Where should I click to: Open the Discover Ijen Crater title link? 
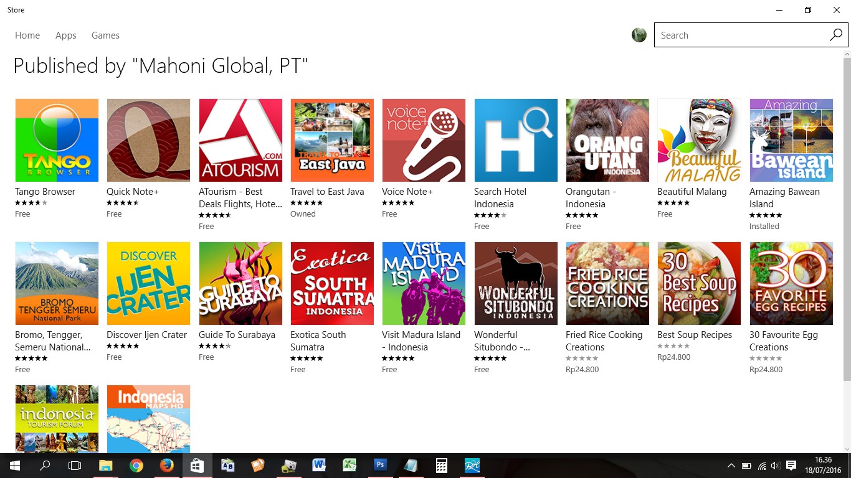tap(147, 335)
